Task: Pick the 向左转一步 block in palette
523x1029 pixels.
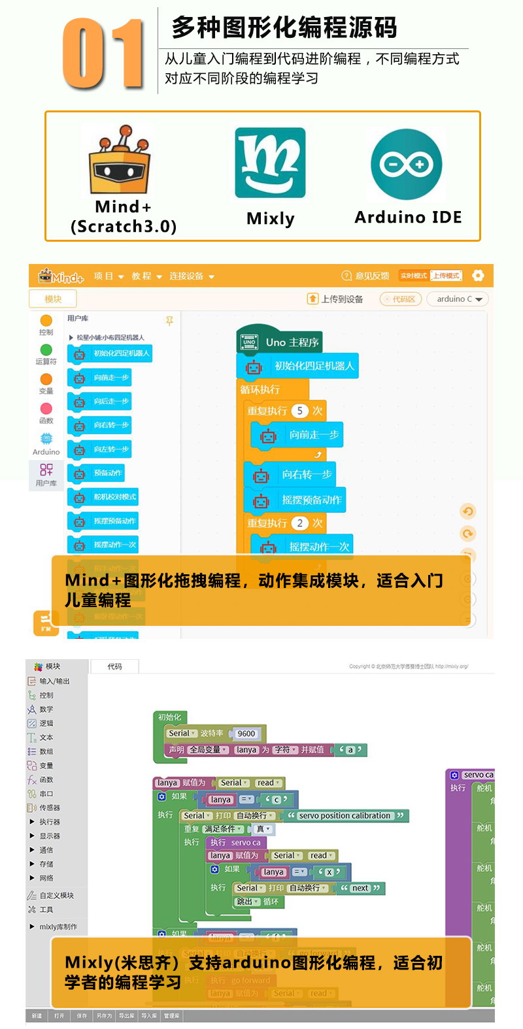Action: click(x=101, y=449)
